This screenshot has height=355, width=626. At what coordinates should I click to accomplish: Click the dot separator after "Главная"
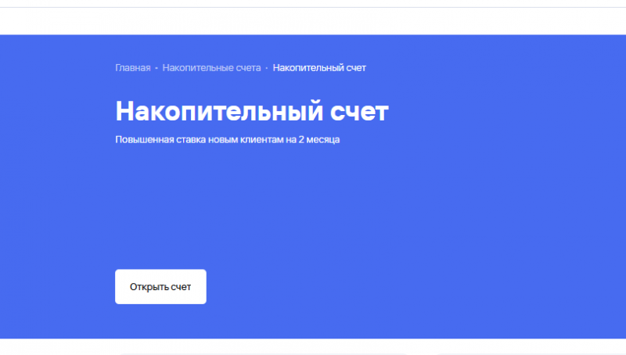pyautogui.click(x=156, y=69)
